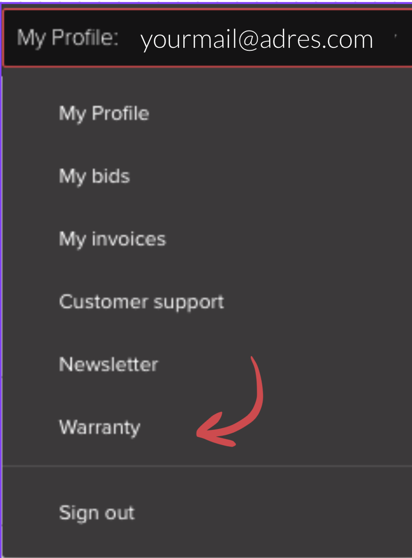Click the "My Profile:" label in the header
The height and width of the screenshot is (558, 412).
click(68, 38)
